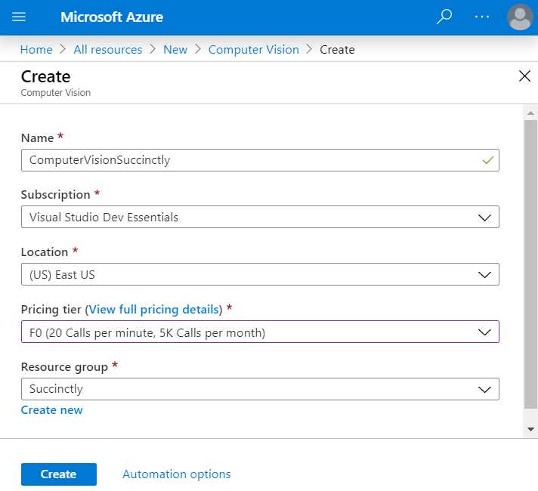Expand the Resource group dropdown
Viewport: 538px width, 491px height.
[260, 389]
